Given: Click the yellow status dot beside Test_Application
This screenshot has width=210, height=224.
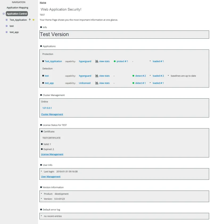Looking at the screenshot, I should [x=34, y=20].
